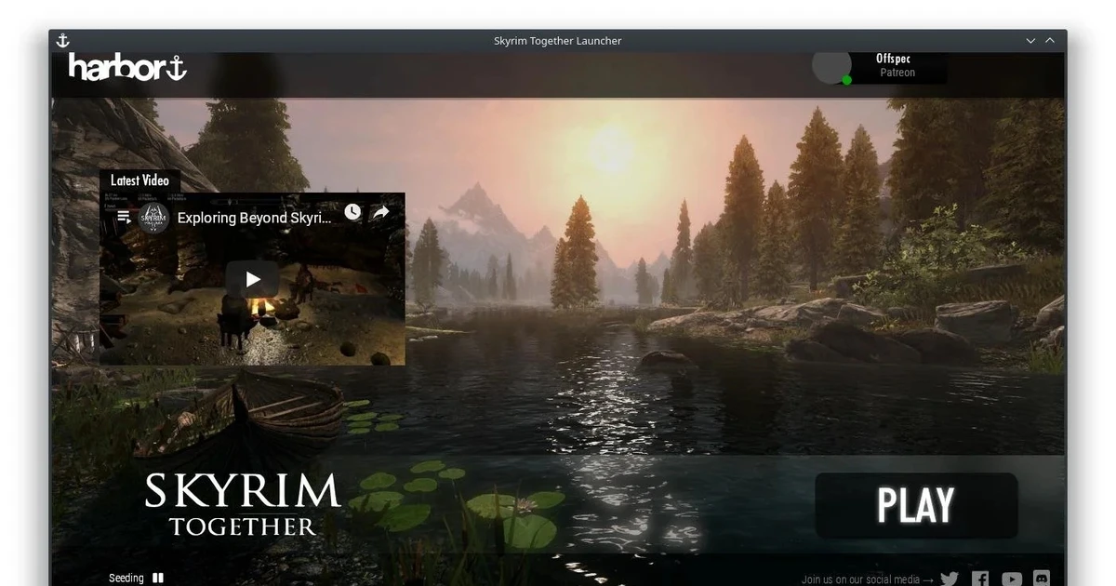Open the dropdown chevron in the title bar
The image size is (1116, 586).
coord(1030,40)
